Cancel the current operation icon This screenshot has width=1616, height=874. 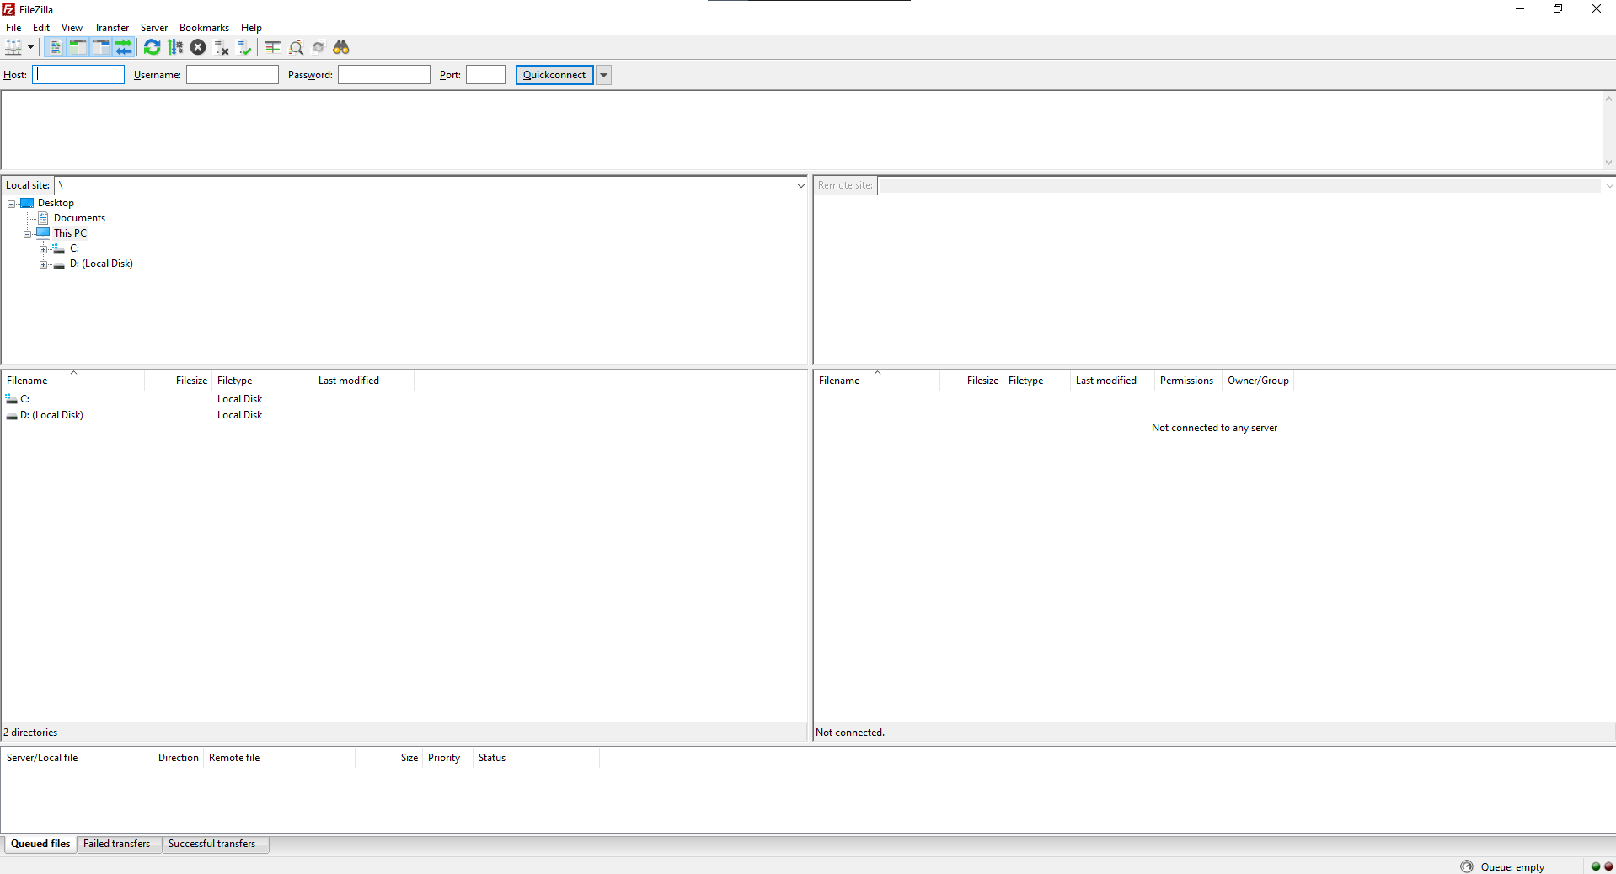198,47
